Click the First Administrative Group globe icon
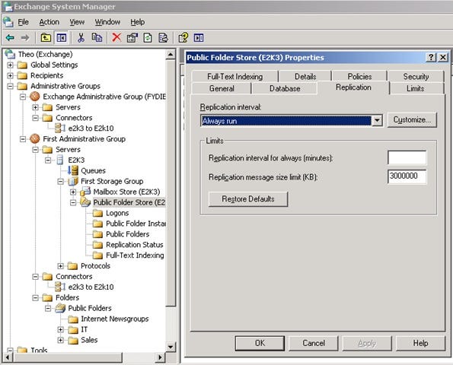453x365 pixels. tap(35, 139)
